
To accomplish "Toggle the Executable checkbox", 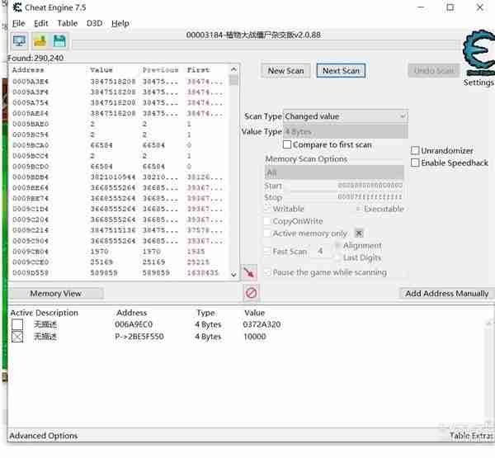I will pyautogui.click(x=359, y=209).
